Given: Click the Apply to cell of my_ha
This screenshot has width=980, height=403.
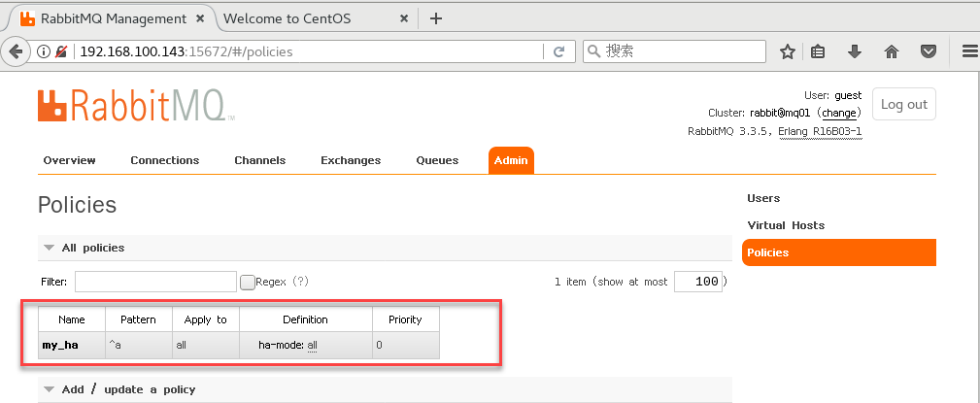Looking at the screenshot, I should pos(206,345).
